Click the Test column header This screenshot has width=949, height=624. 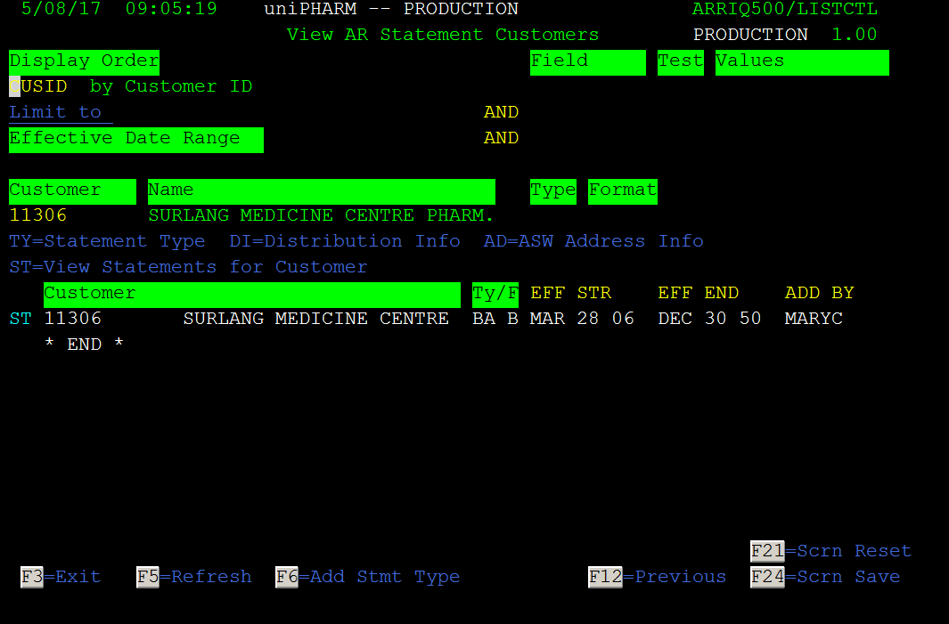point(680,63)
